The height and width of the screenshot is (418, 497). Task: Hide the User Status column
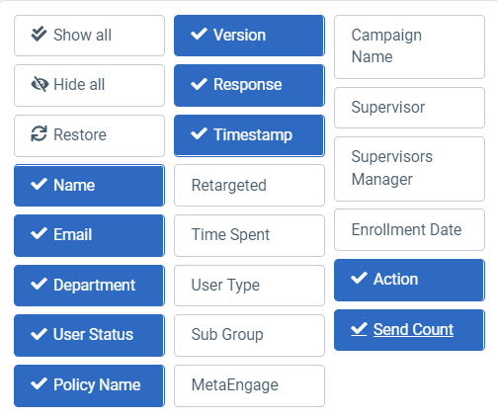[x=89, y=335]
